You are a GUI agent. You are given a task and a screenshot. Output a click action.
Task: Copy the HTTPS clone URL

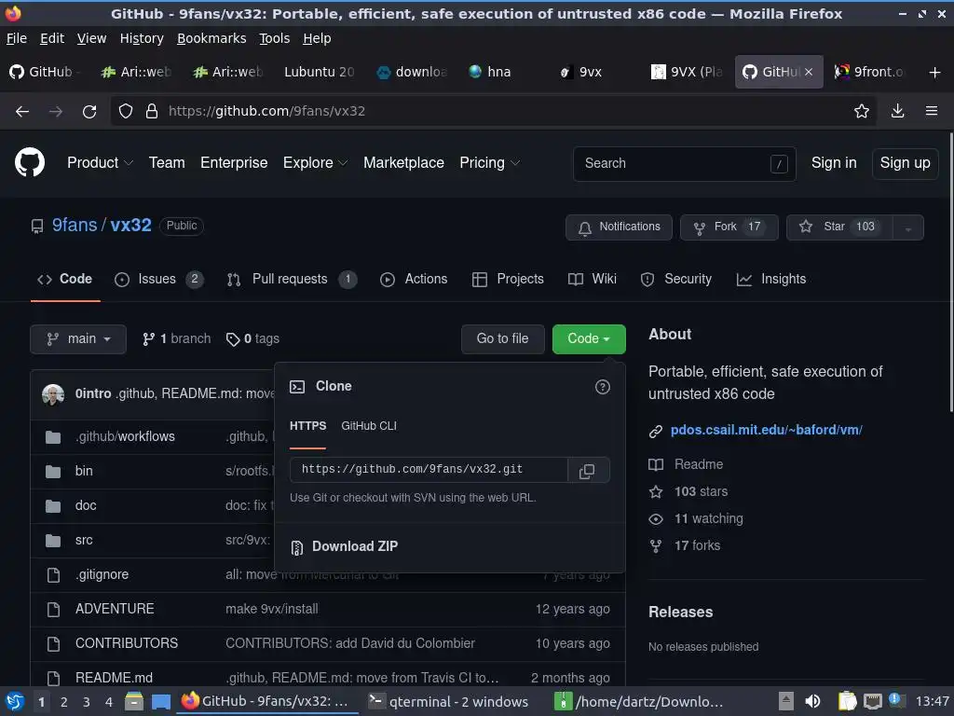[587, 471]
